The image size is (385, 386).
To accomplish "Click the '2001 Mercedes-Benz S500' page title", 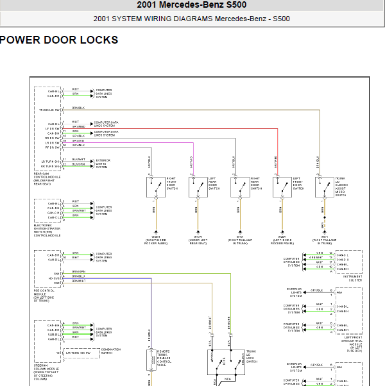I will tap(192, 5).
